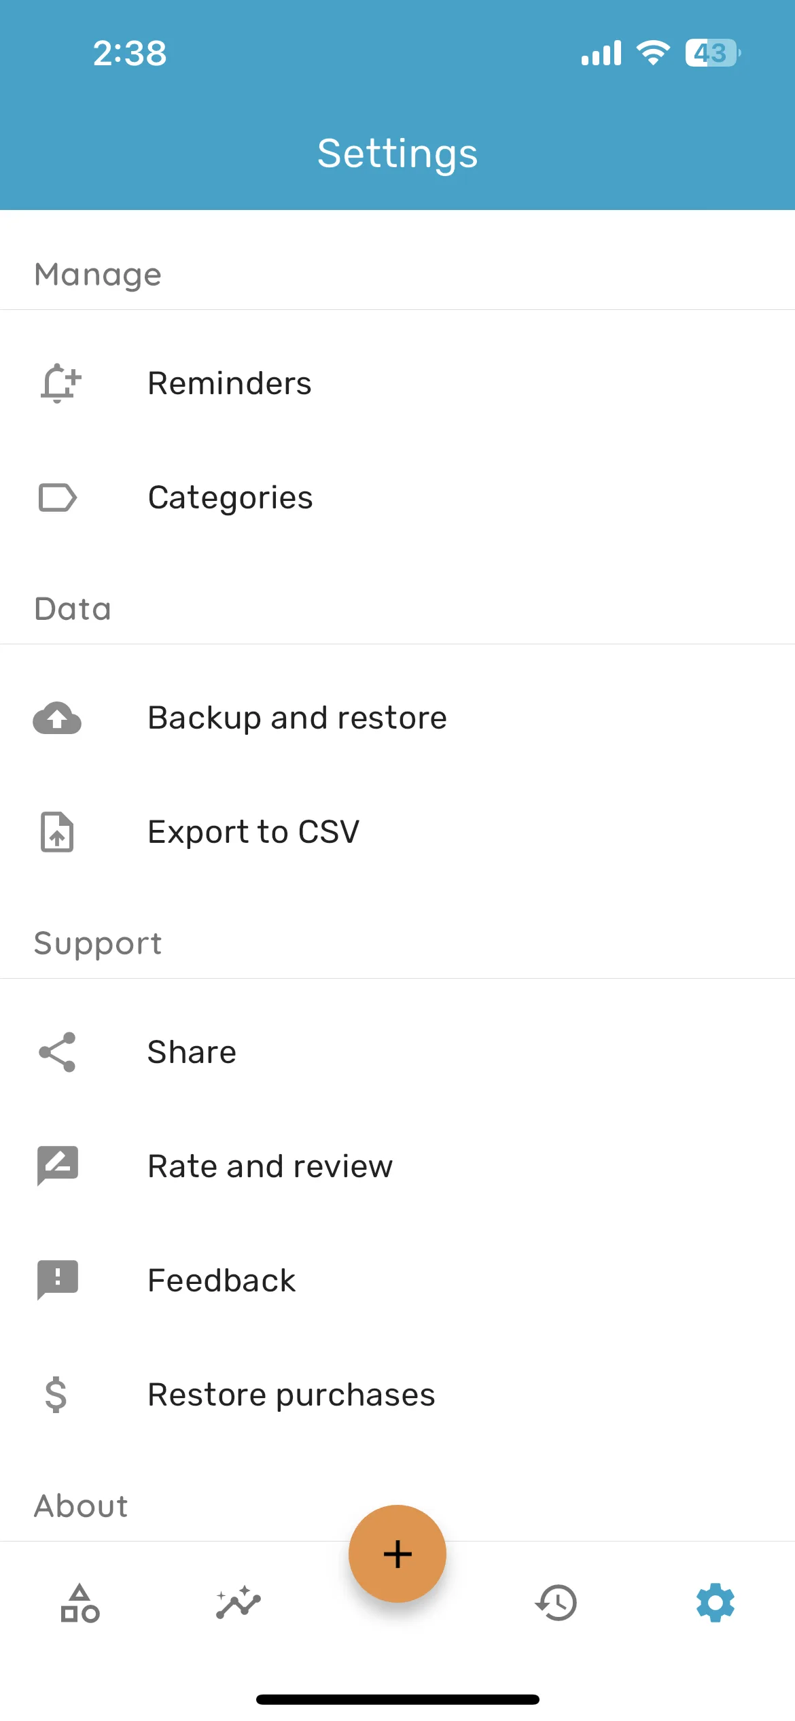
Task: Tap the orange plus add button
Action: (x=397, y=1554)
